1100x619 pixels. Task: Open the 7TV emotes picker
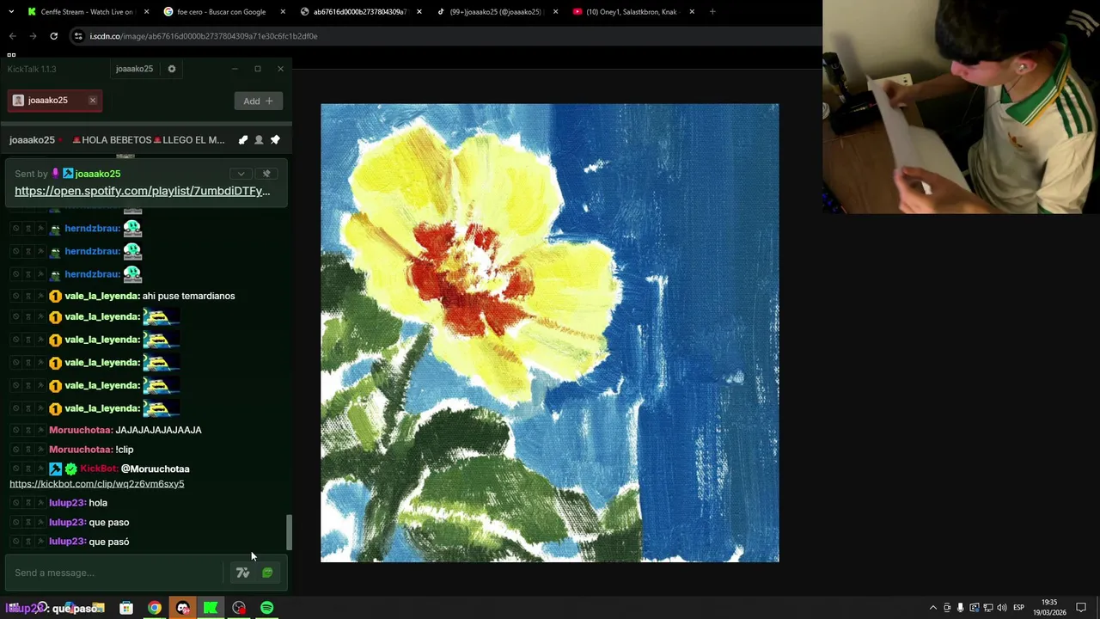pos(243,573)
